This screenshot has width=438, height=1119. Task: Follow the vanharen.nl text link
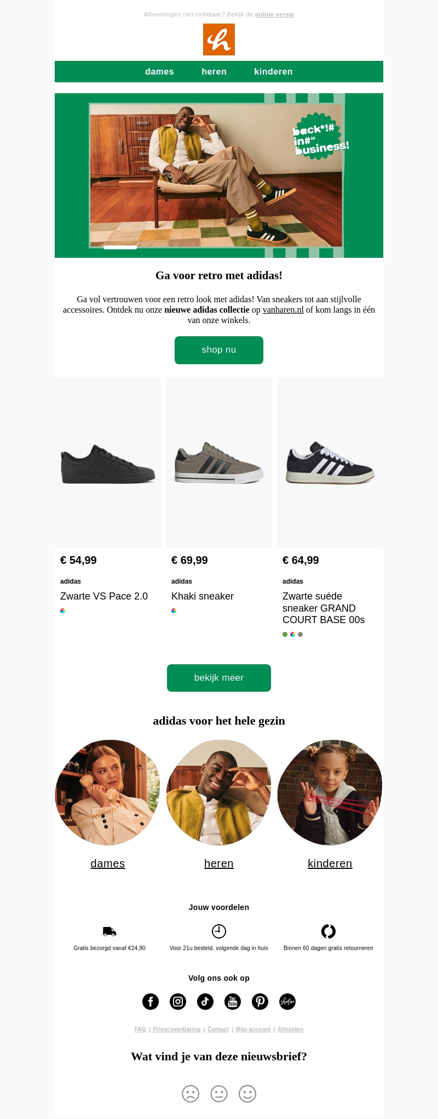click(x=283, y=310)
